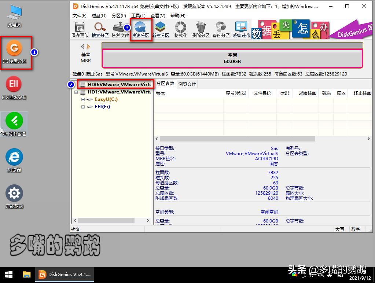Click the 删除分区 (Delete partition) trash icon
Screen dimensions: 375x283
(201, 30)
